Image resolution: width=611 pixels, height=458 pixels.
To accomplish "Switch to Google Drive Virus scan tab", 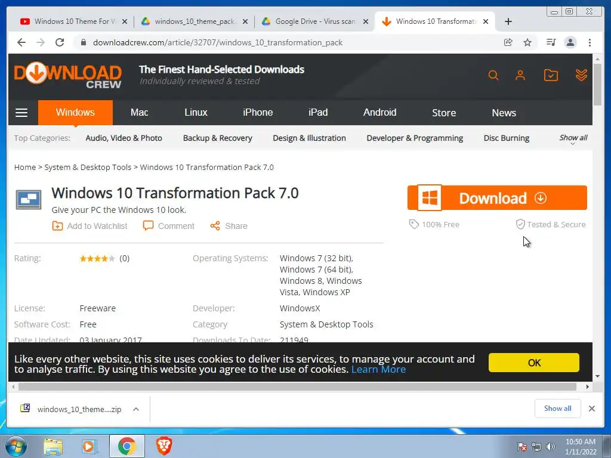I will click(x=315, y=21).
